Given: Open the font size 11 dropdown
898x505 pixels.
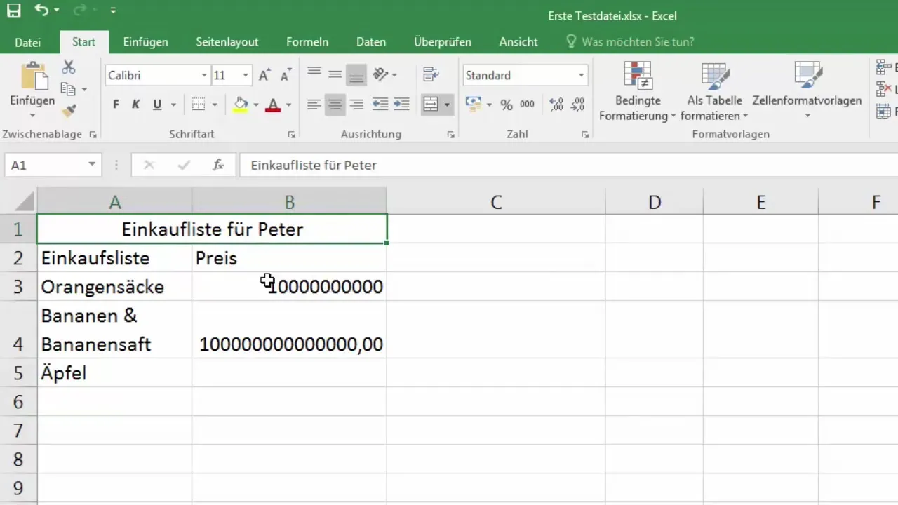Looking at the screenshot, I should tap(246, 76).
